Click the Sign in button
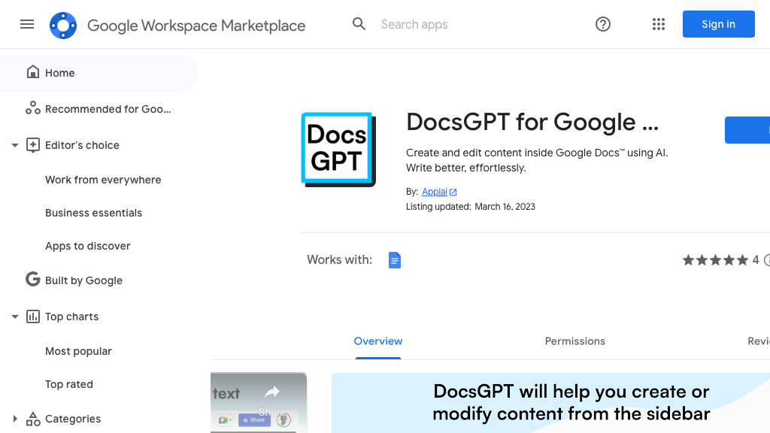The height and width of the screenshot is (433, 770). (x=718, y=24)
